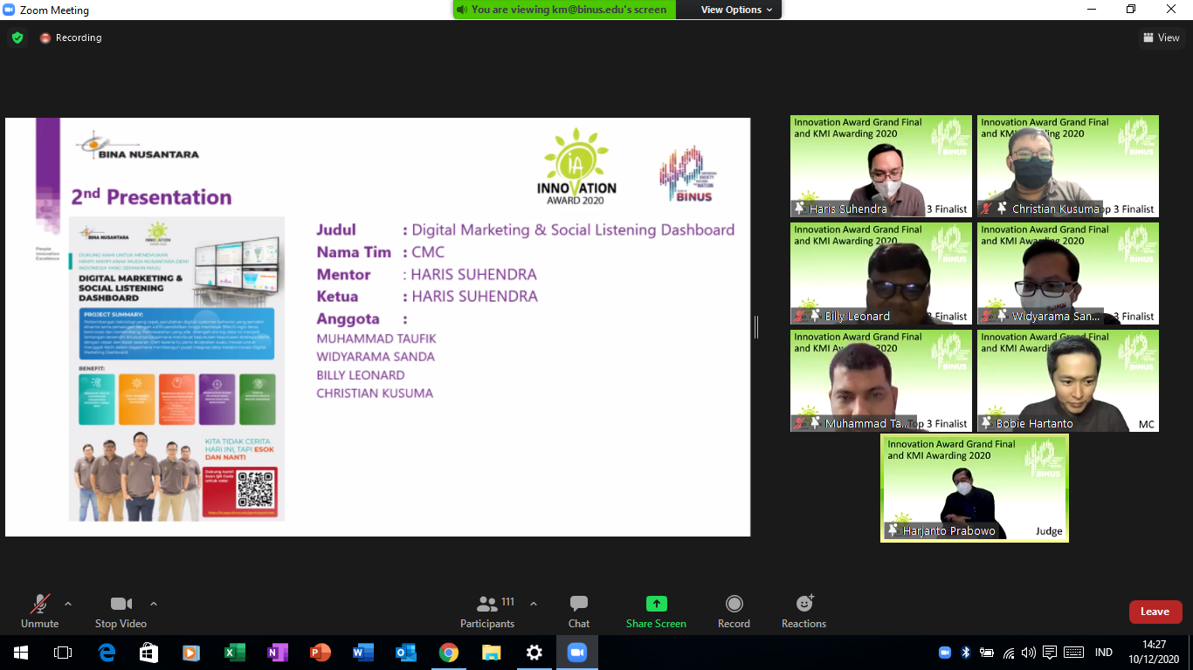The width and height of the screenshot is (1193, 670).
Task: Open the media player taskbar icon
Action: tap(192, 653)
